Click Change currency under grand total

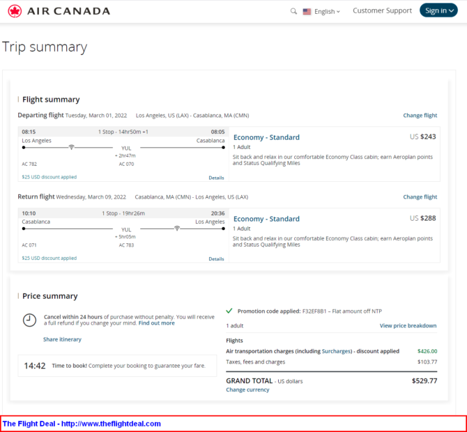(x=247, y=389)
